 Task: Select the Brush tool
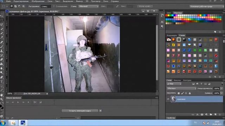(2, 47)
